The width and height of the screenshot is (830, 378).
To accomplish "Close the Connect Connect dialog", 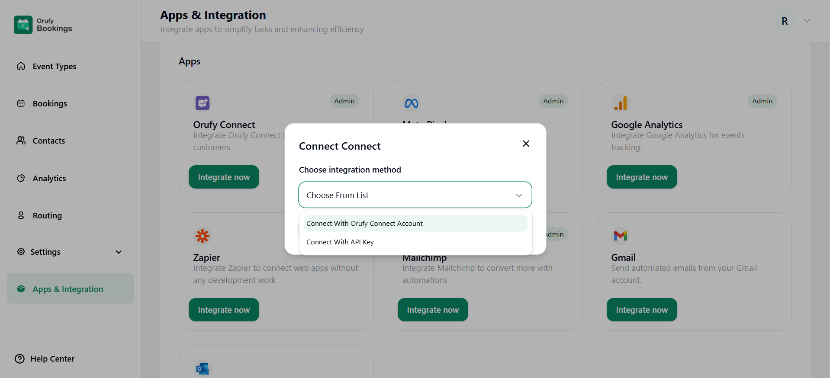I will coord(526,144).
